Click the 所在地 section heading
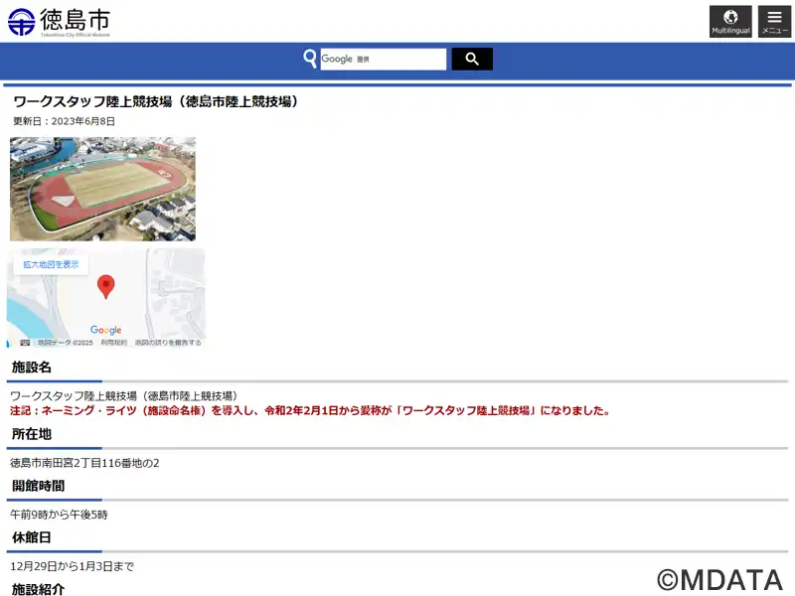This screenshot has height=596, width=795. (32, 434)
